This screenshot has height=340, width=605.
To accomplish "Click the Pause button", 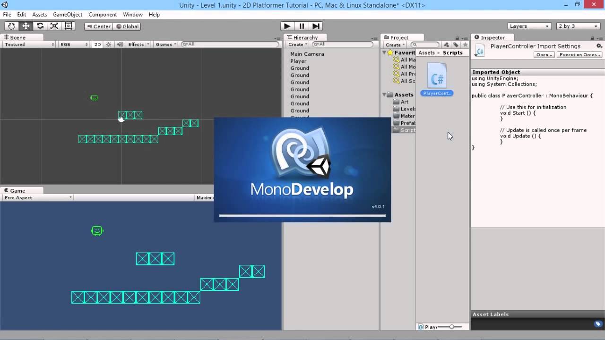I will coord(302,26).
